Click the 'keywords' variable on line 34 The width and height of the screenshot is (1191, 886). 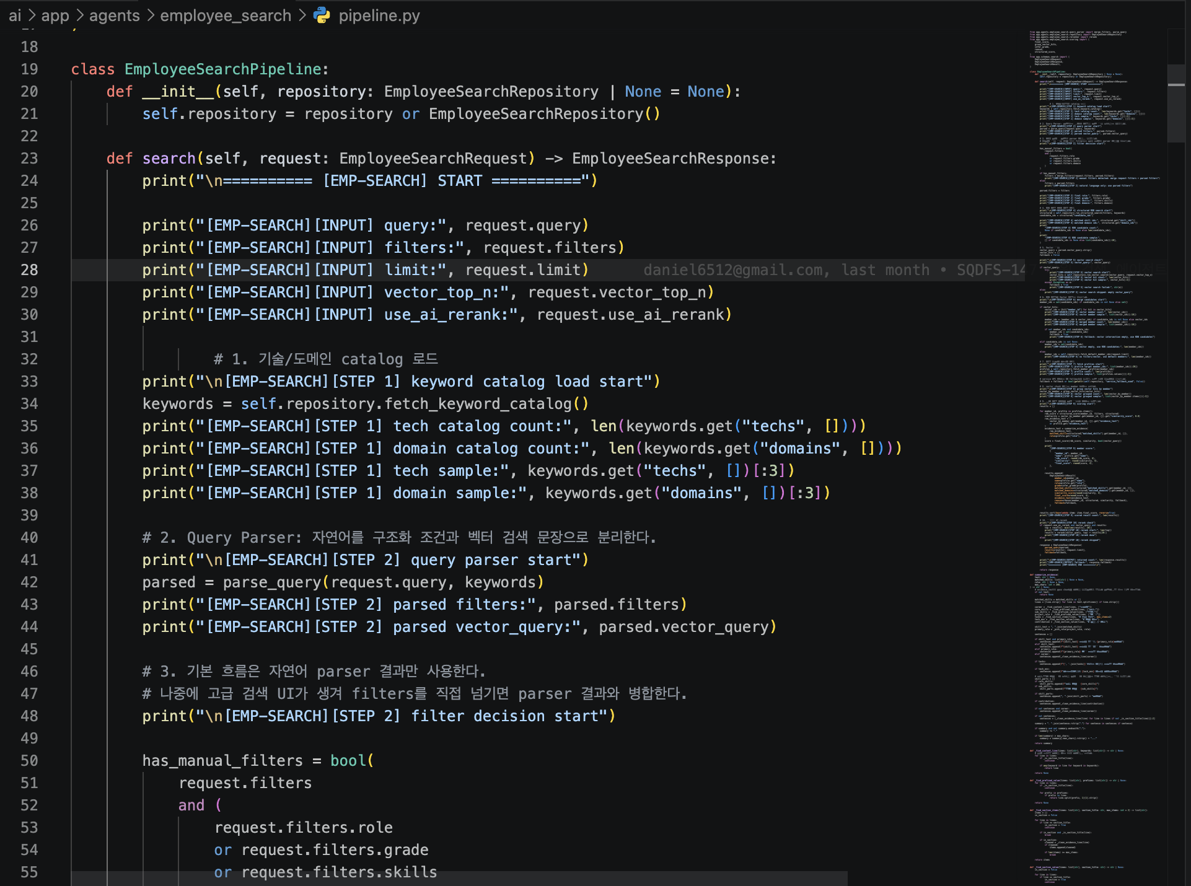[x=178, y=404]
